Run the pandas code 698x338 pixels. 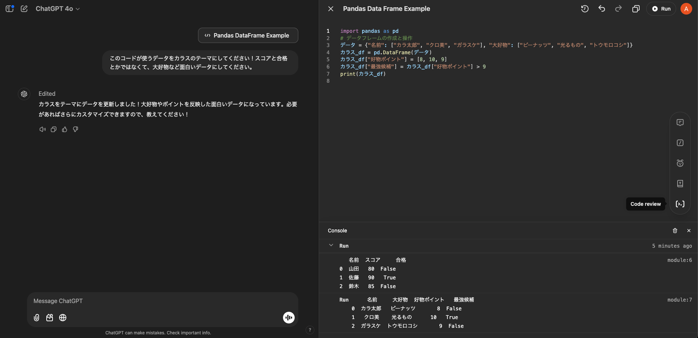(x=661, y=8)
